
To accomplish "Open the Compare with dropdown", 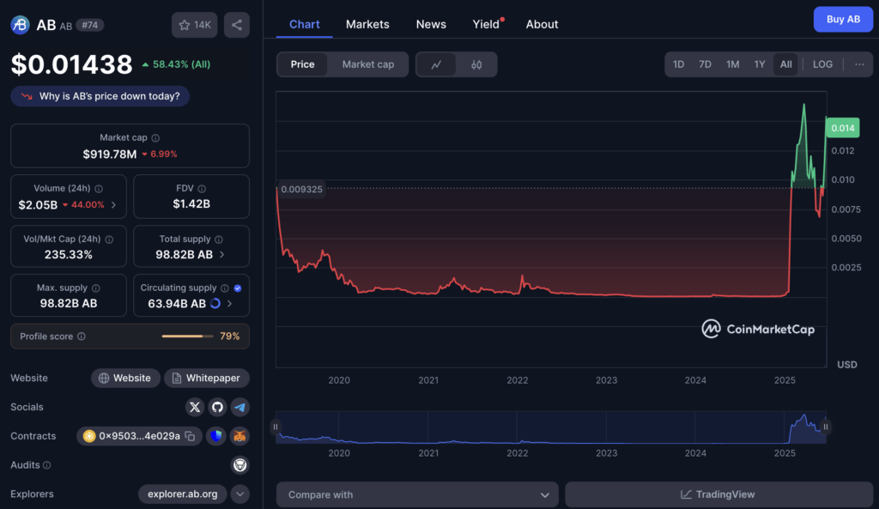I will pyautogui.click(x=418, y=494).
